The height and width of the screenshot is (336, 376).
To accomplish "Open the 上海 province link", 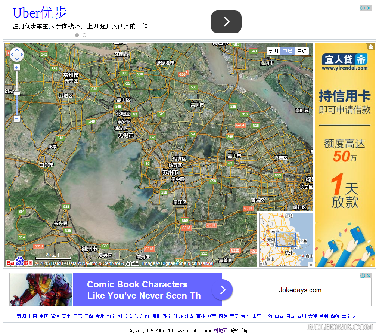I will pyautogui.click(x=268, y=316).
